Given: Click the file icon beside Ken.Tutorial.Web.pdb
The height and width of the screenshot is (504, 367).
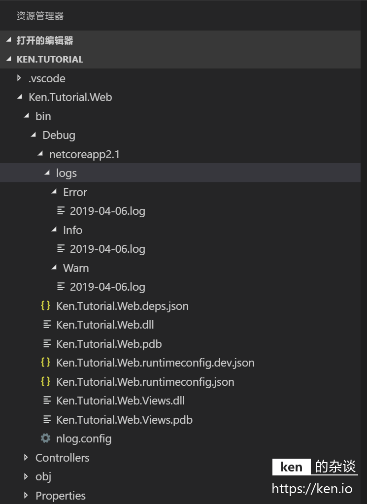Looking at the screenshot, I should point(47,344).
